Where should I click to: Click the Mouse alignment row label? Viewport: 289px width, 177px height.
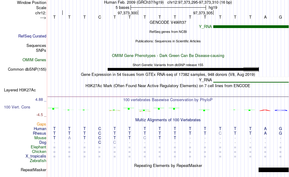(x=40, y=138)
